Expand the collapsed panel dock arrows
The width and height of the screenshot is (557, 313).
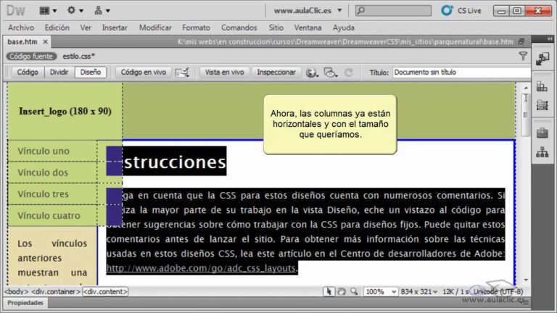pyautogui.click(x=550, y=38)
